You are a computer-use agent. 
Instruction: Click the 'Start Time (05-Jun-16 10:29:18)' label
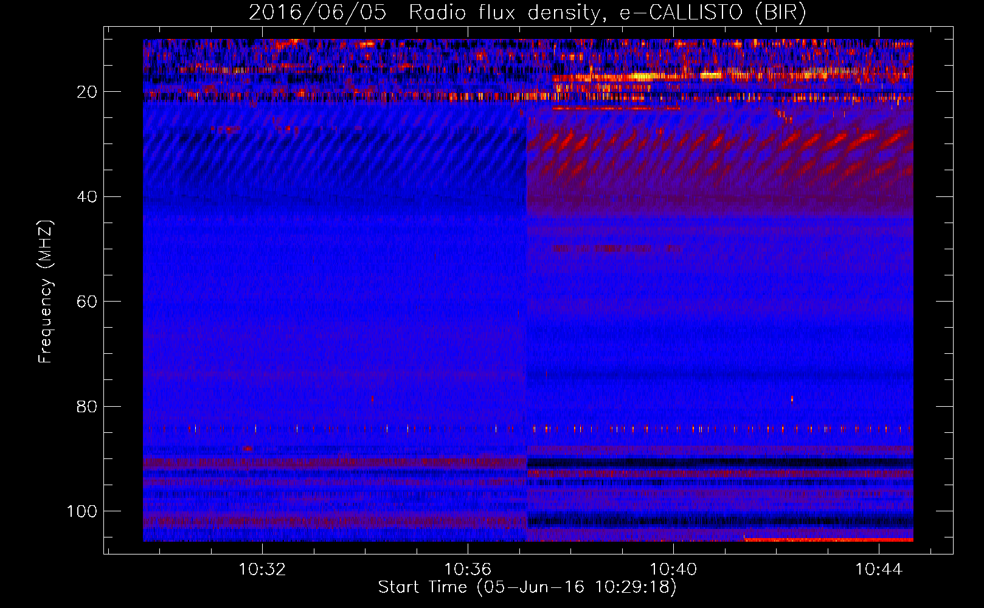point(527,587)
